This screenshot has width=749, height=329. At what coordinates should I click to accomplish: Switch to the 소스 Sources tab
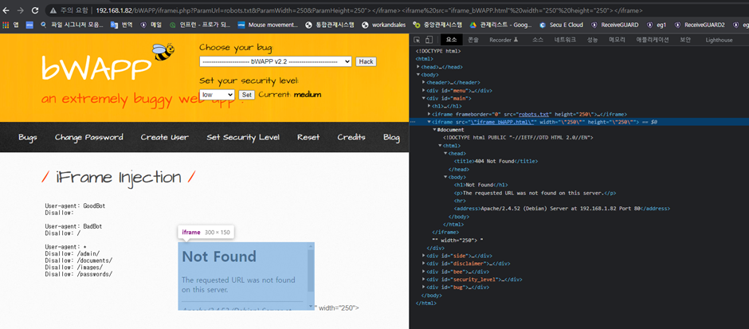point(537,40)
